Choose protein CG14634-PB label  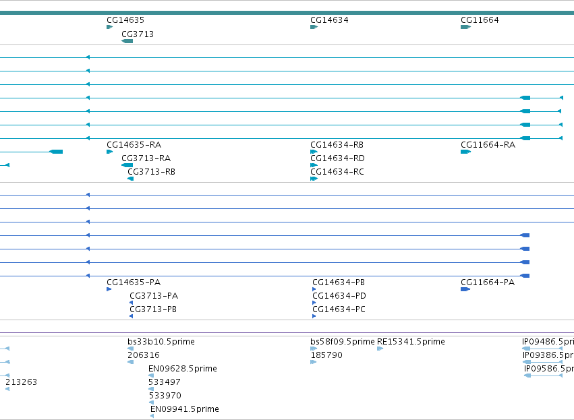coord(338,282)
